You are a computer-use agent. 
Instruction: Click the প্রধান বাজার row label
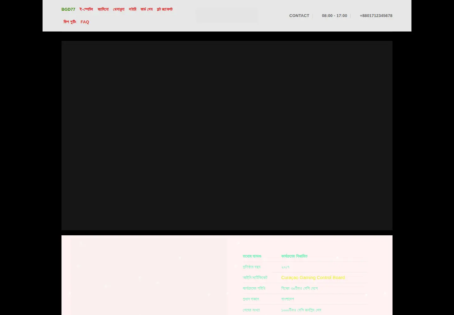click(251, 299)
